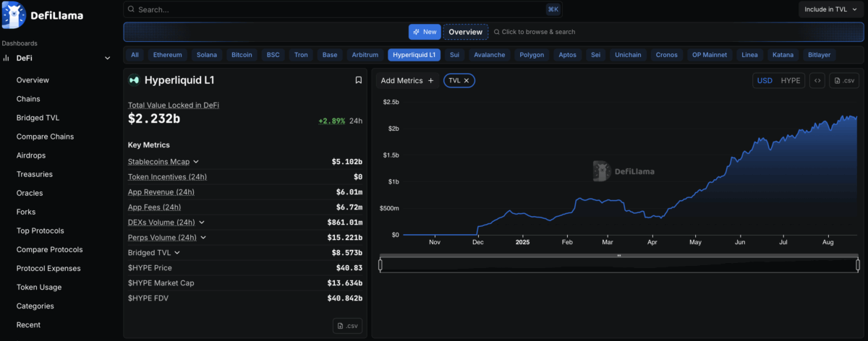The width and height of the screenshot is (868, 341).
Task: Select the All chains tab
Action: (x=135, y=55)
